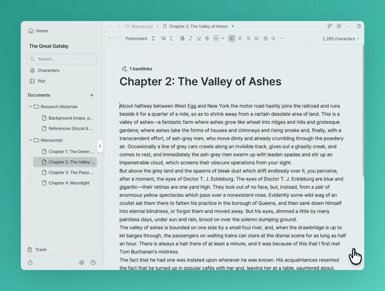Click Manuscript in the breadcrumb
Viewport: 385px width, 291px height.
pyautogui.click(x=142, y=26)
